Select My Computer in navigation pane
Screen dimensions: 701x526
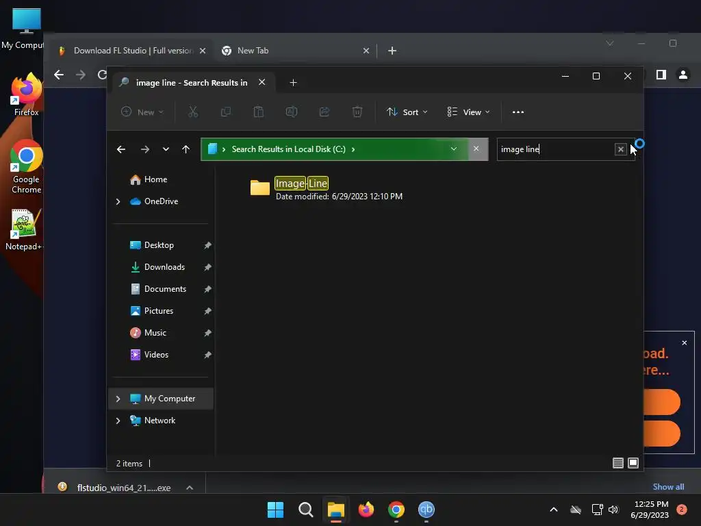(x=170, y=399)
